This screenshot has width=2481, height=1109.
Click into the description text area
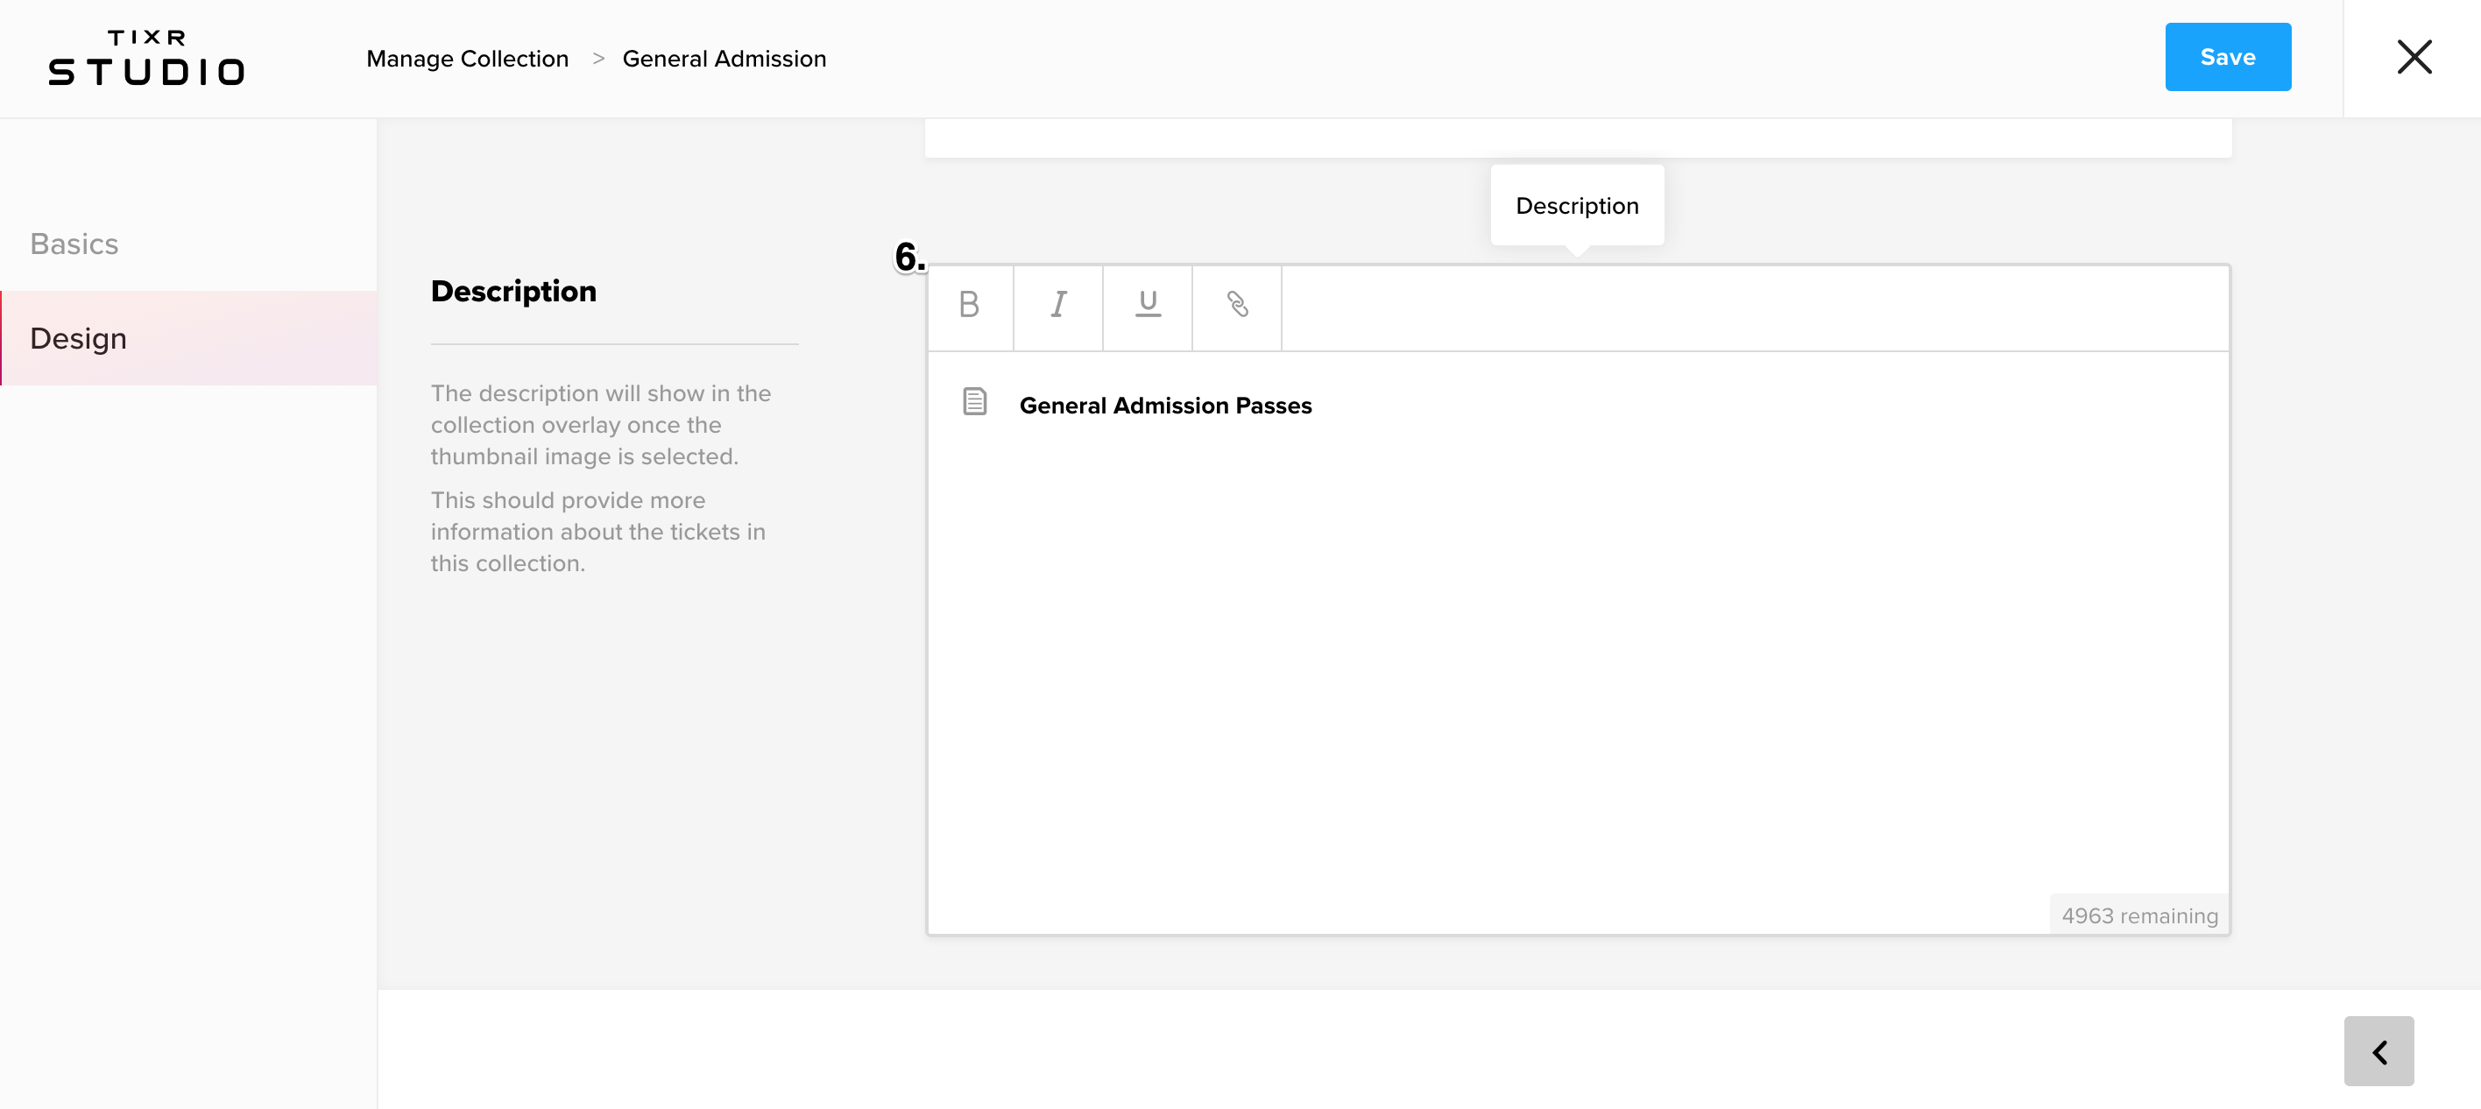coord(1578,641)
